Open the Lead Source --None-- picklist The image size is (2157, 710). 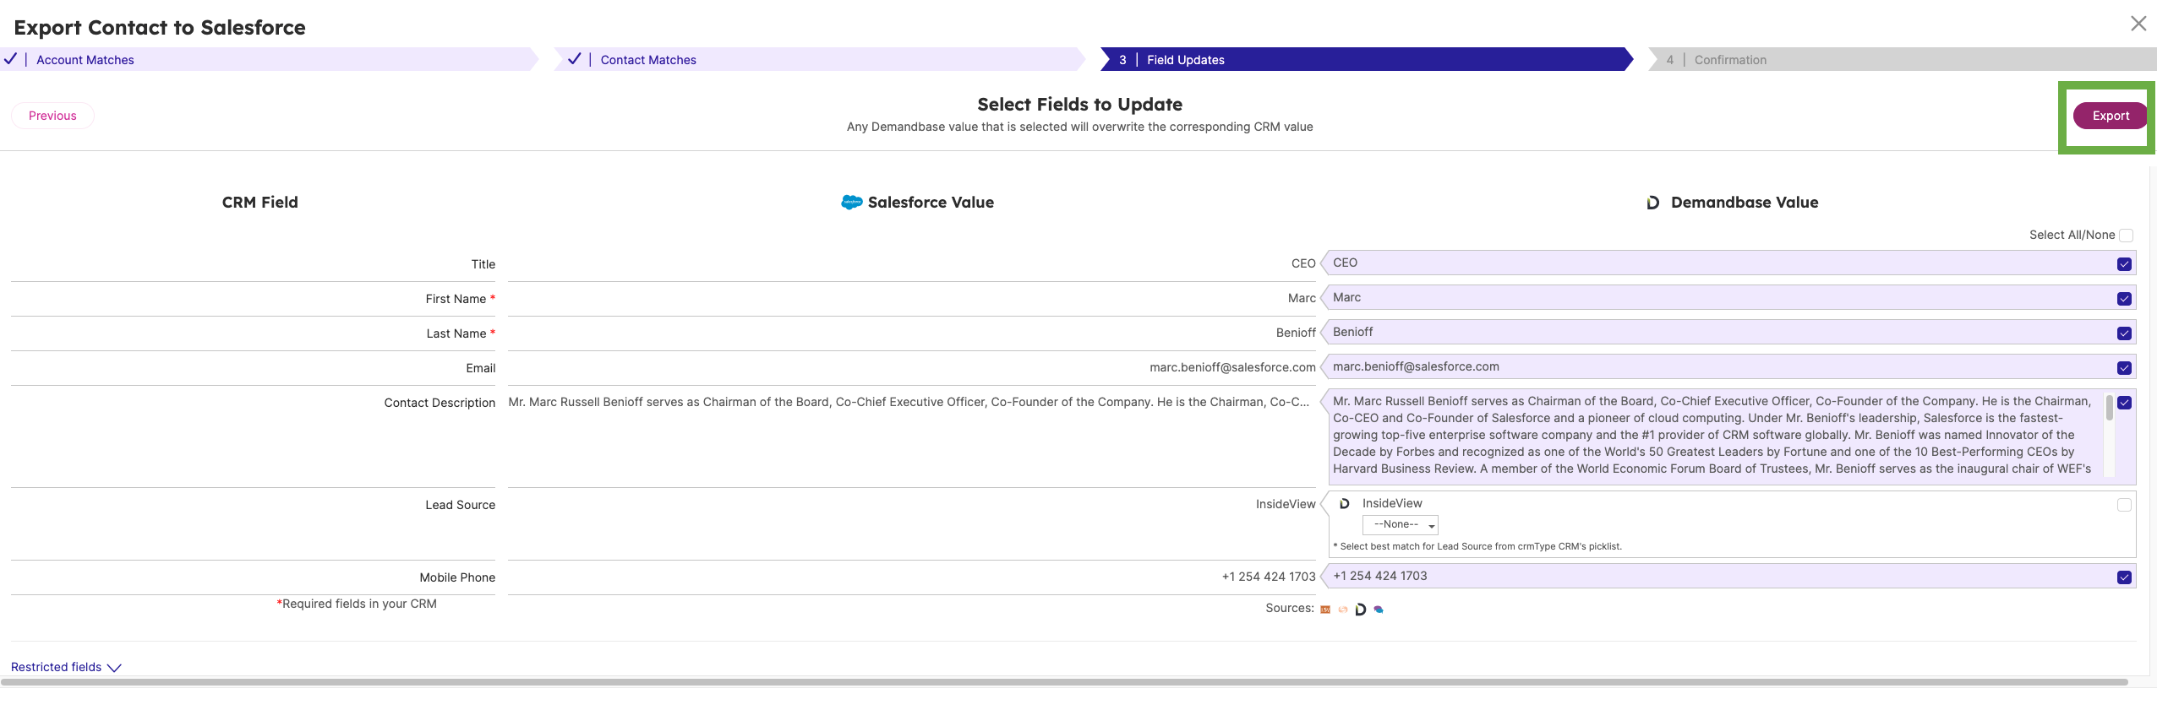click(x=1400, y=525)
